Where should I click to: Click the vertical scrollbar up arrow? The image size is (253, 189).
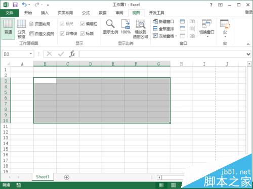pyautogui.click(x=249, y=64)
